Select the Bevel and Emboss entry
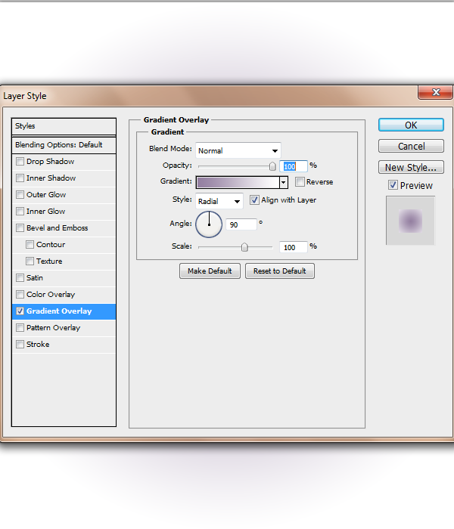 tap(64, 228)
